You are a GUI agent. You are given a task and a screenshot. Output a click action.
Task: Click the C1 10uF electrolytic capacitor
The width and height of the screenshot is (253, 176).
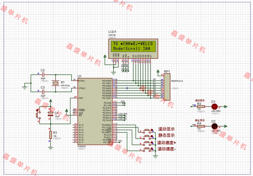tap(50, 114)
